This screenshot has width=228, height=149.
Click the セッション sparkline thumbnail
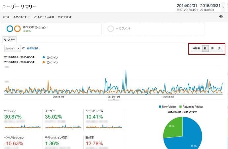pyautogui.click(x=23, y=126)
